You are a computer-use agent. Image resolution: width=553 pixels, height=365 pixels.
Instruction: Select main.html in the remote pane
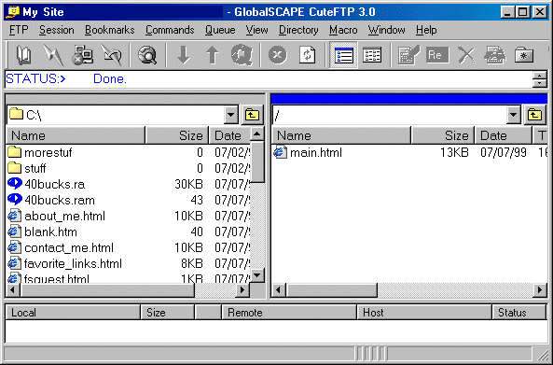[308, 152]
